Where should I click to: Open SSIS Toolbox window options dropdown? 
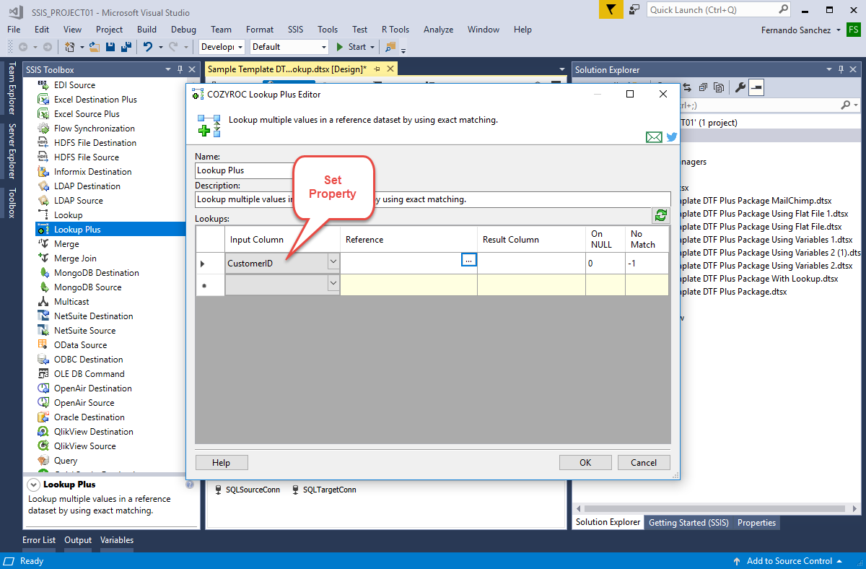tap(168, 69)
